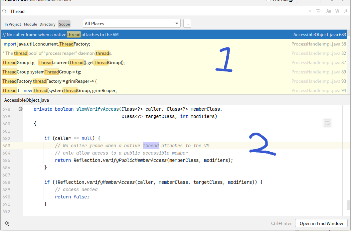Screen dimensions: 351x231
Task: Select the Scope tab
Action: click(64, 24)
